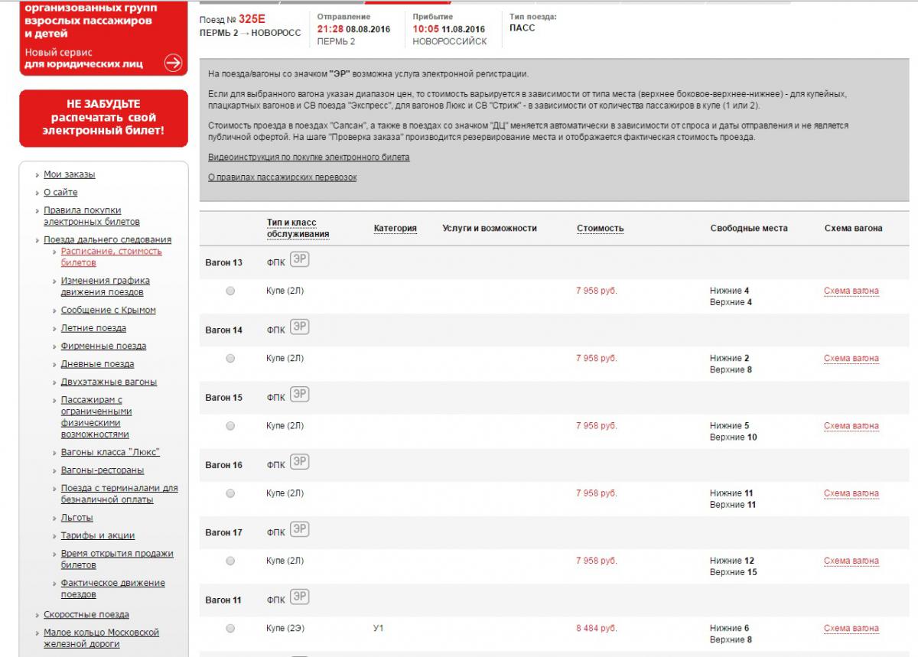This screenshot has height=657, width=918.
Task: Expand the Поезда дальнего следования menu section
Action: (107, 239)
